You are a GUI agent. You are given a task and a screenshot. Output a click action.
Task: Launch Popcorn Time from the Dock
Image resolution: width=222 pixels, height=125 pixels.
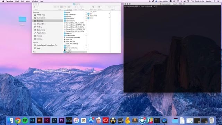click(x=98, y=120)
